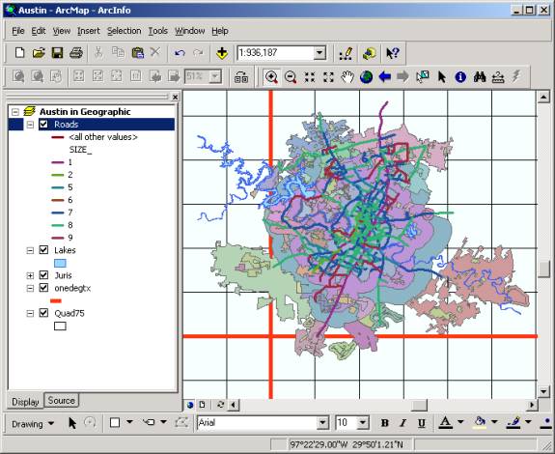Open the Selection menu

124,31
